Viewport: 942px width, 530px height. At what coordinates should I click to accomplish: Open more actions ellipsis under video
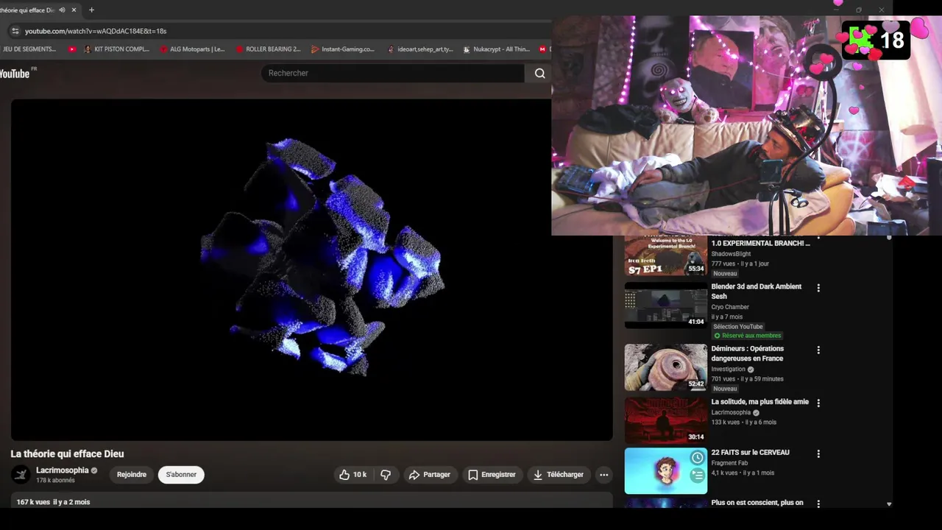click(x=604, y=475)
